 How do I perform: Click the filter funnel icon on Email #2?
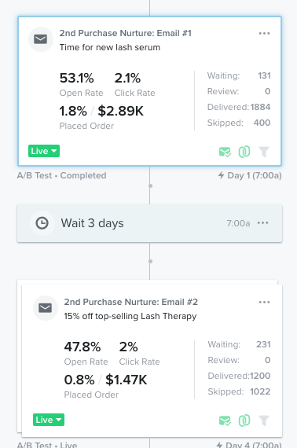[x=264, y=420]
